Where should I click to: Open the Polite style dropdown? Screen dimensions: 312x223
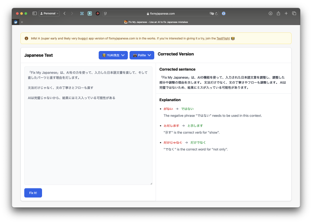142,55
